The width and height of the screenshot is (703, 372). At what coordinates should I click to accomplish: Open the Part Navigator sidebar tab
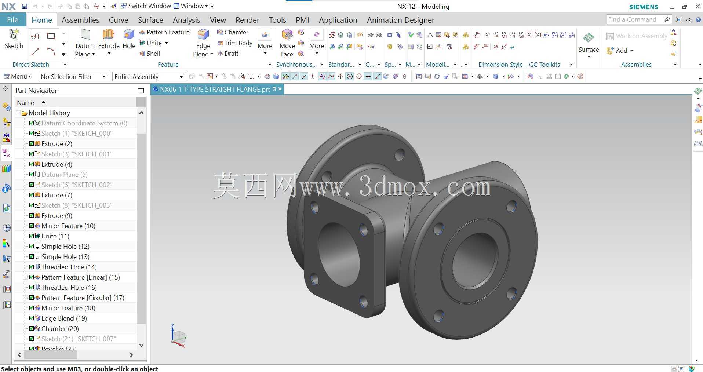[x=7, y=153]
